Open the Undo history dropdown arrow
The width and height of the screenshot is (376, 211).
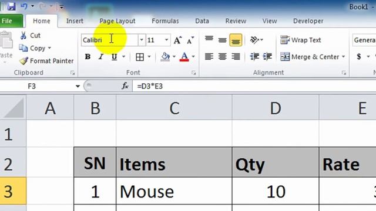32,6
